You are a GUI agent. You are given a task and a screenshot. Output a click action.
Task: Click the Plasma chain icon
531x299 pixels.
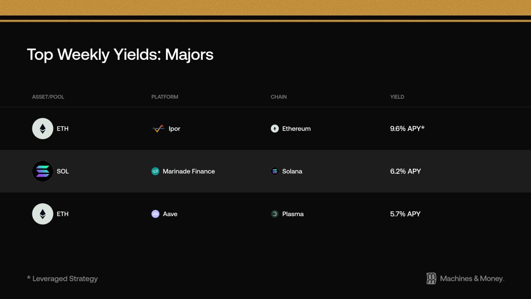pos(275,214)
